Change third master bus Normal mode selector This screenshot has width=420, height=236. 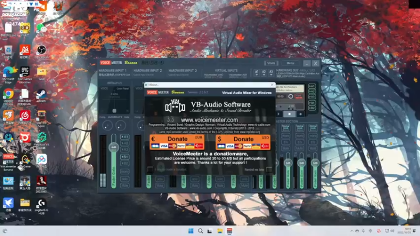pyautogui.click(x=313, y=127)
